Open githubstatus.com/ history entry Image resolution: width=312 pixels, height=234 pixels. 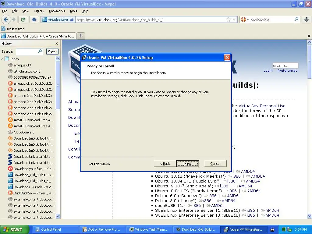coord(27,71)
